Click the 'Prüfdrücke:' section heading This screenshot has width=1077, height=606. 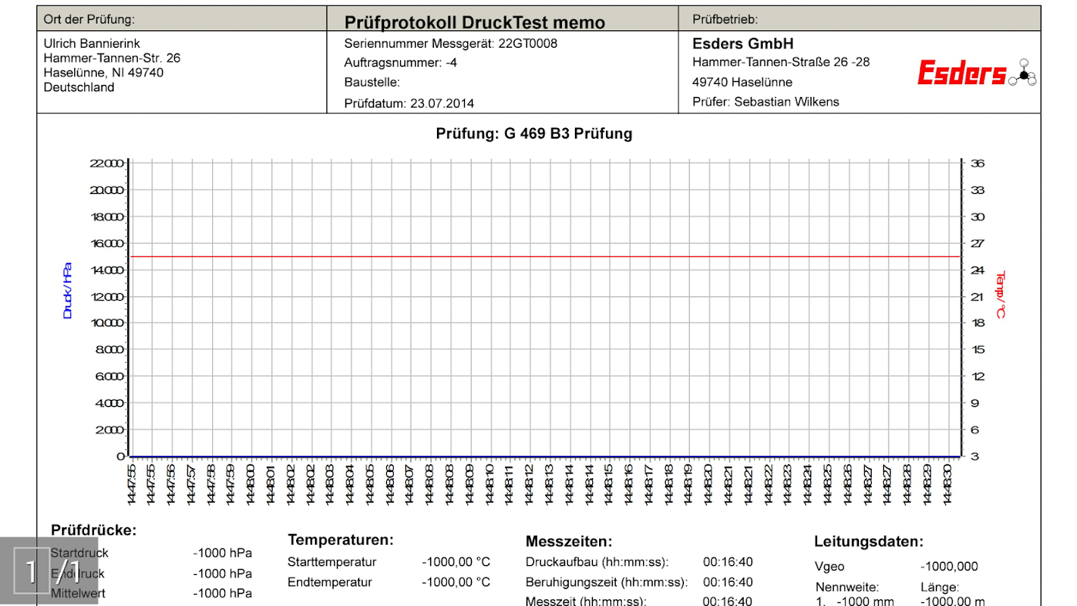[94, 530]
